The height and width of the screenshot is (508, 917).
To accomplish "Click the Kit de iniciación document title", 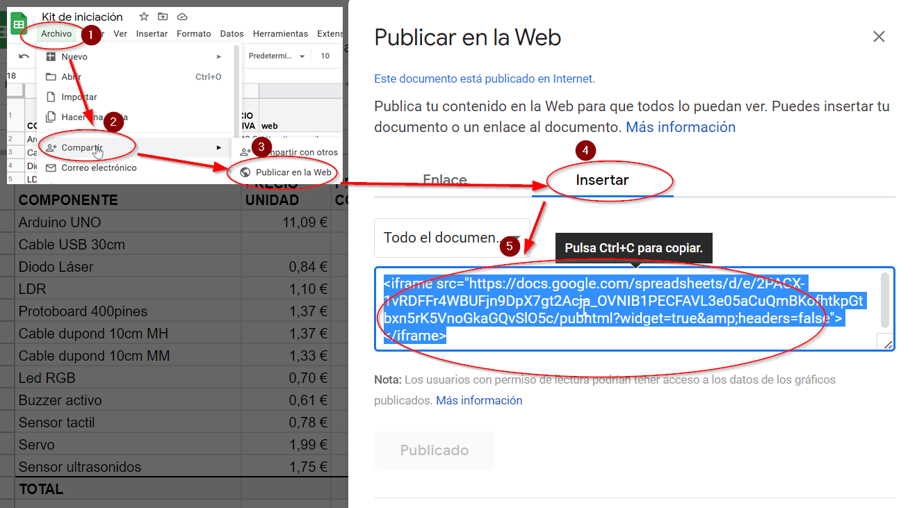I will [82, 17].
